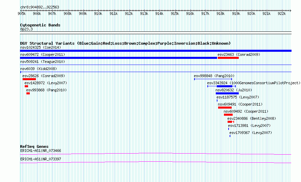Click the 914k position on the ruler
Image resolution: width=301 pixels, height=182 pixels.
(159, 14)
